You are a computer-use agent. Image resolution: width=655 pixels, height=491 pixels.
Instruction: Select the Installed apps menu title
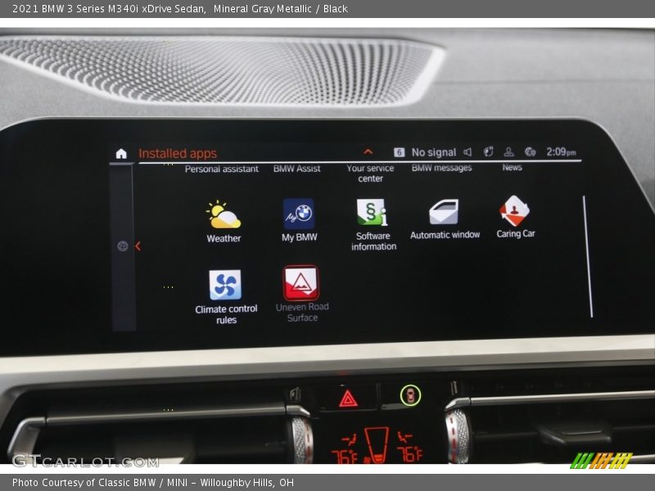(x=178, y=154)
